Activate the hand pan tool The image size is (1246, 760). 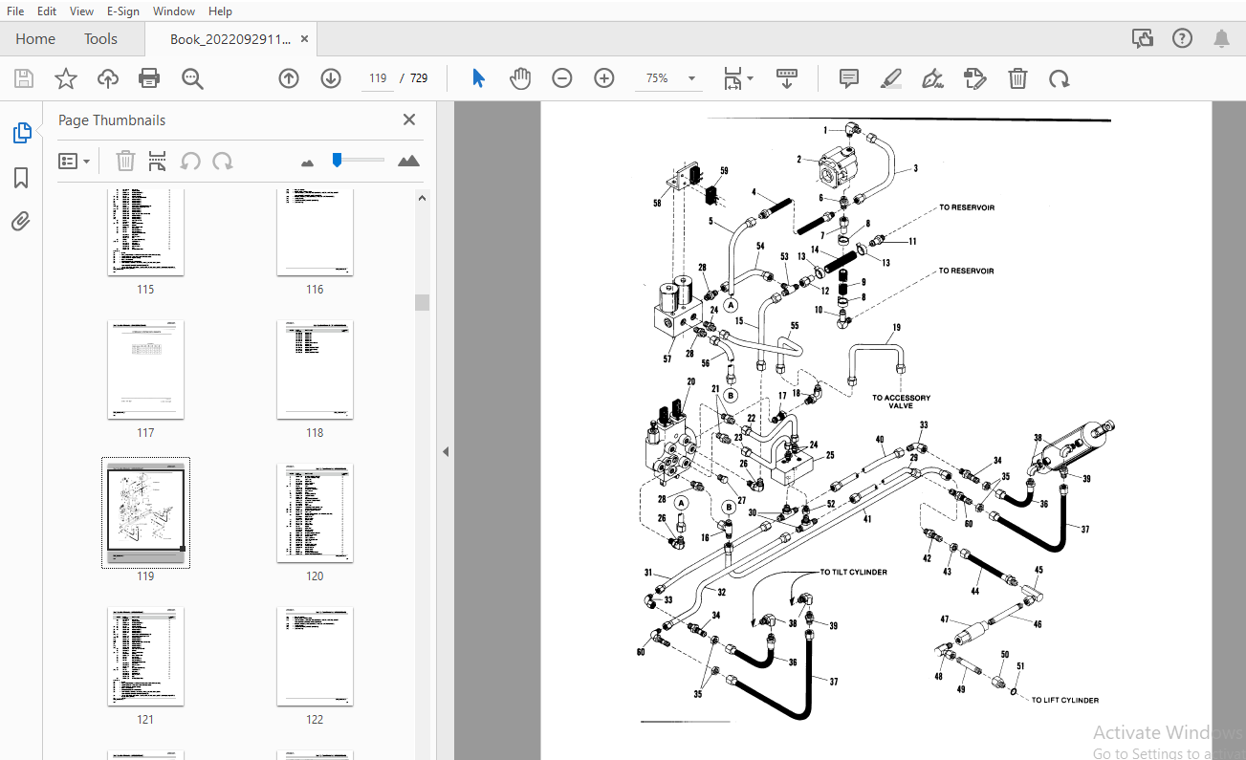point(520,78)
